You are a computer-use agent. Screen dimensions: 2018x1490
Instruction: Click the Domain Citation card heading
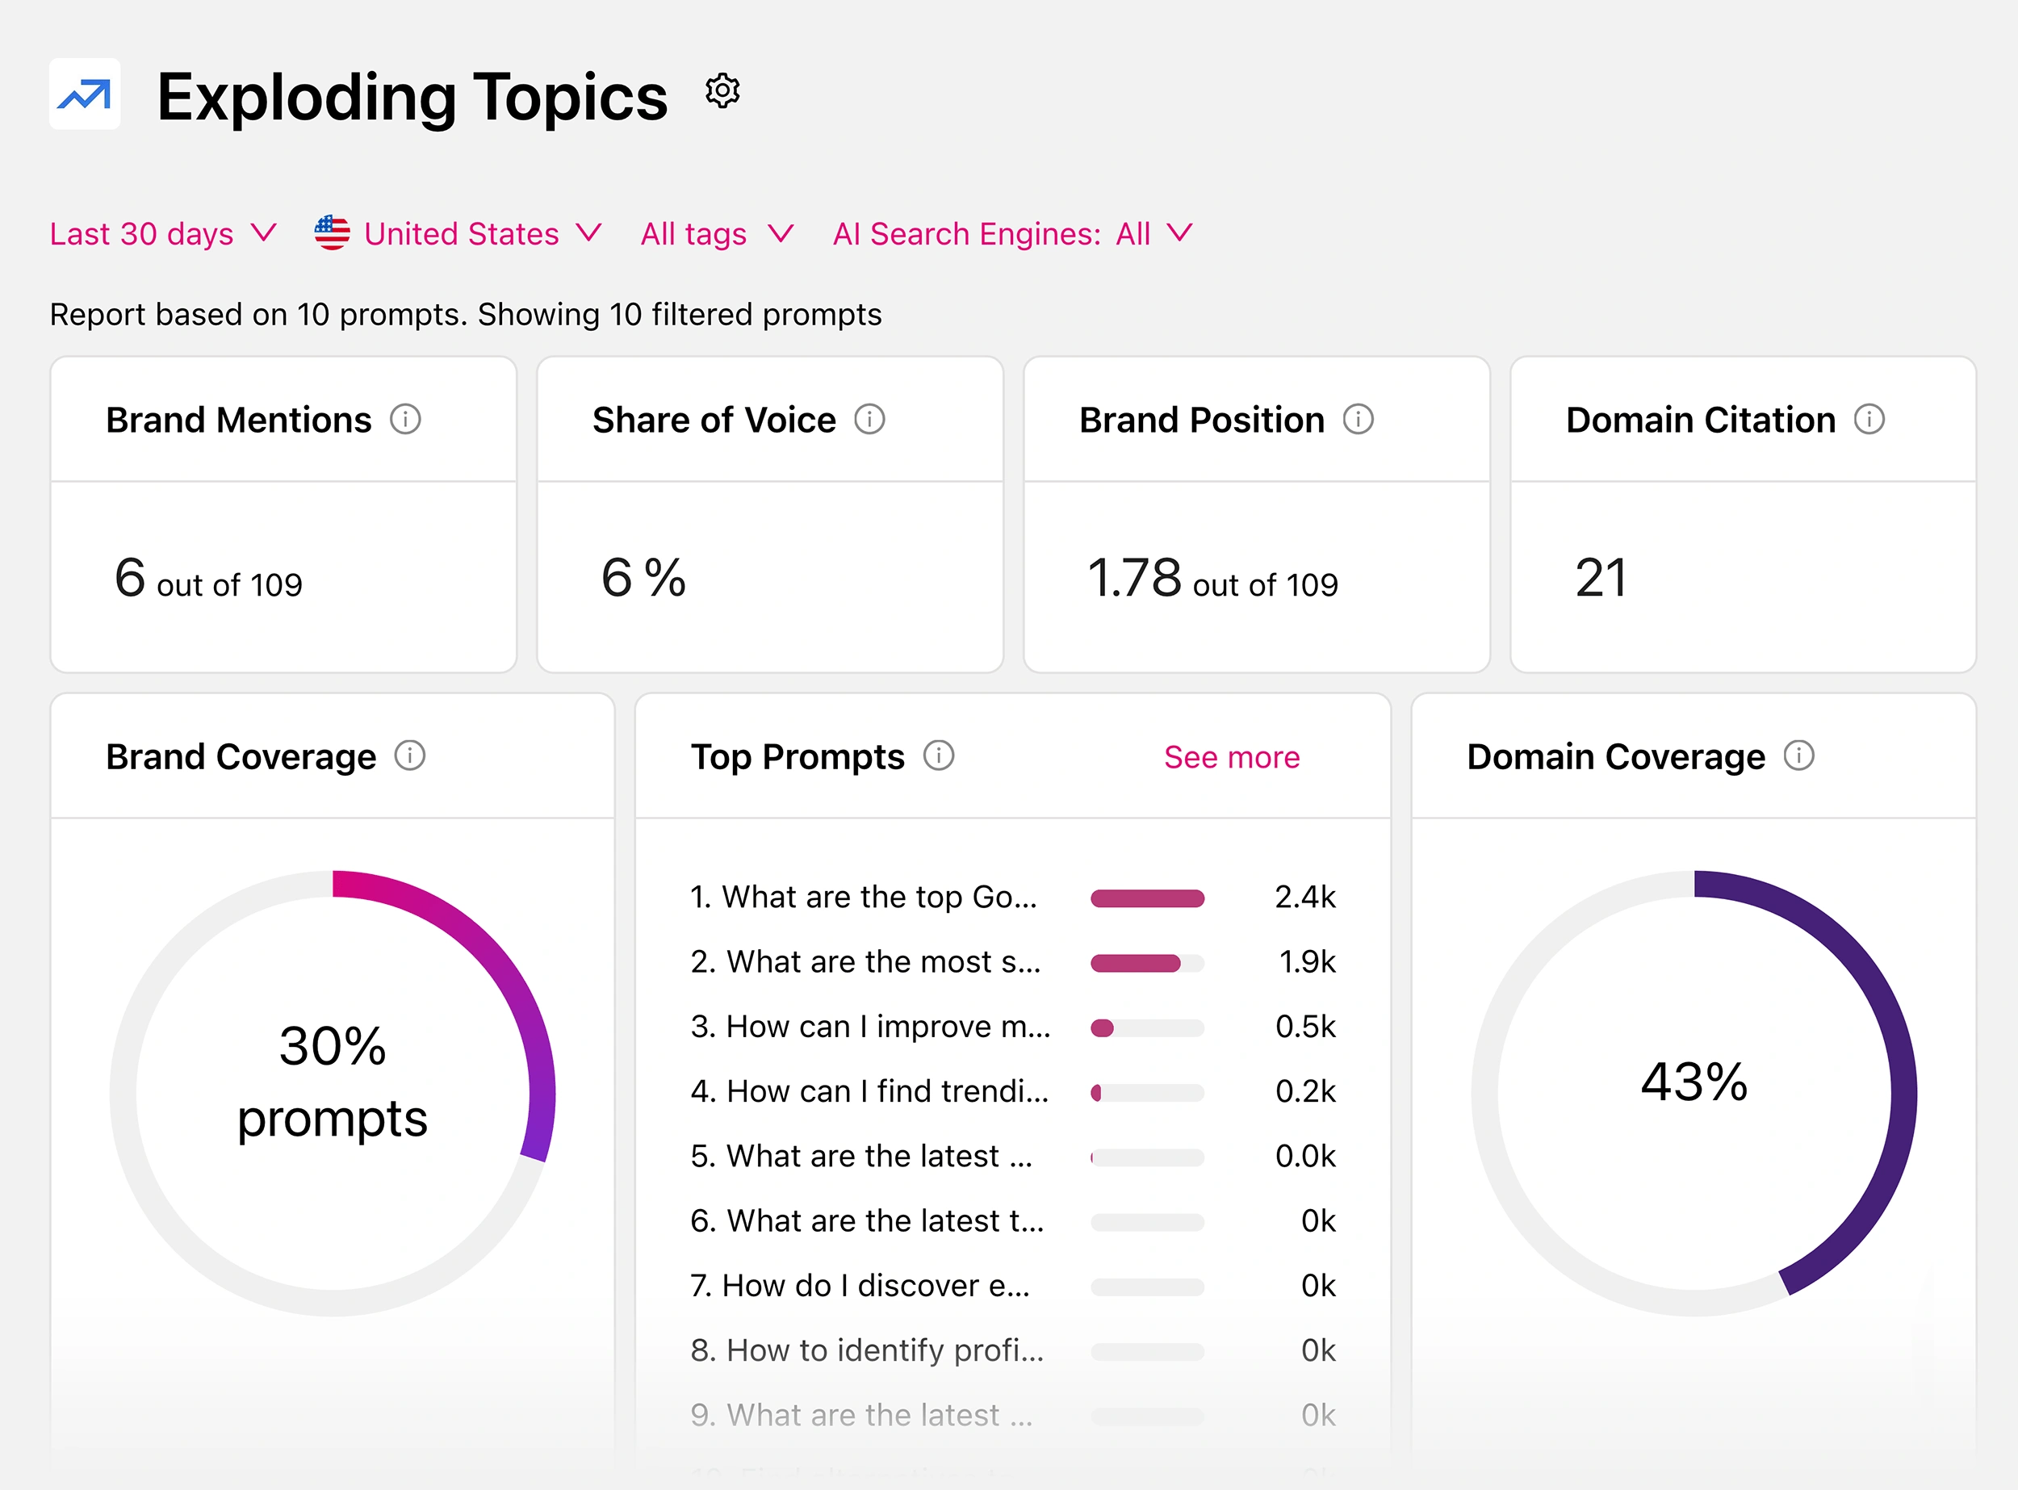1701,421
